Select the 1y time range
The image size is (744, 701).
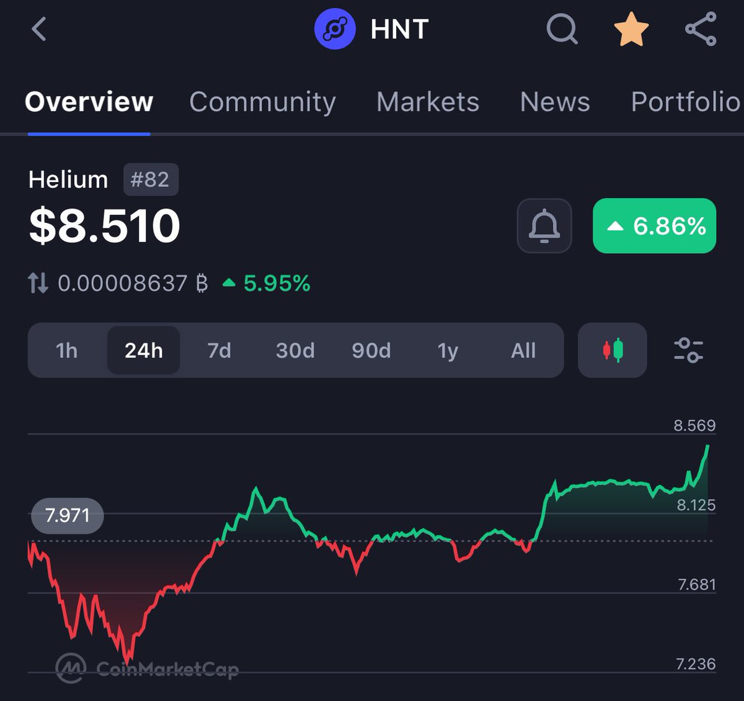[448, 350]
